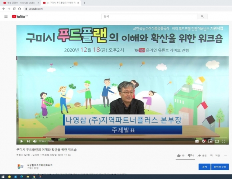The width and height of the screenshot is (232, 179).
Task: Open the Edge browser from taskbar
Action: click(x=22, y=177)
